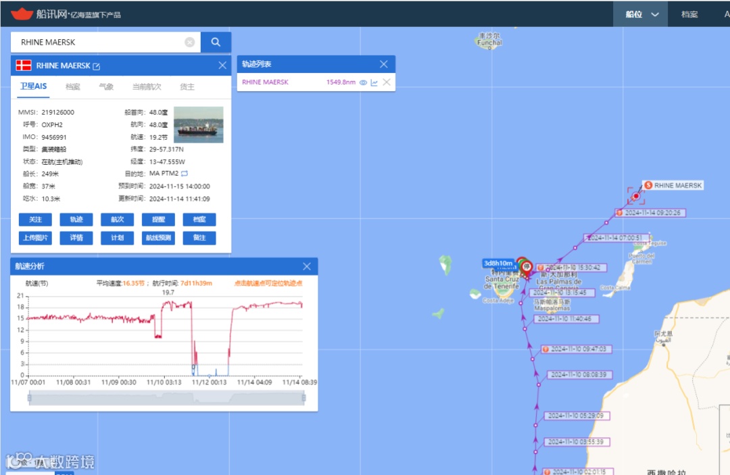Screen dimensions: 730x475
Task: Open speed chart icon in track list row
Action: tap(374, 82)
